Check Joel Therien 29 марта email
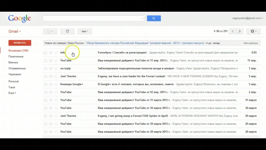Screen dimensions: 266x150 pyautogui.click(x=46, y=116)
